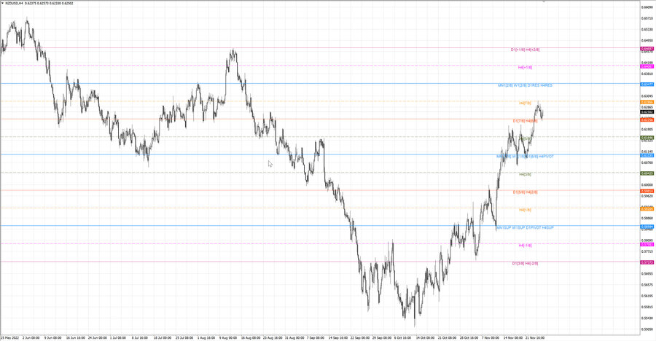
Task: Select the D1[3/8] H4[-2/8] level label
Action: (x=525, y=264)
